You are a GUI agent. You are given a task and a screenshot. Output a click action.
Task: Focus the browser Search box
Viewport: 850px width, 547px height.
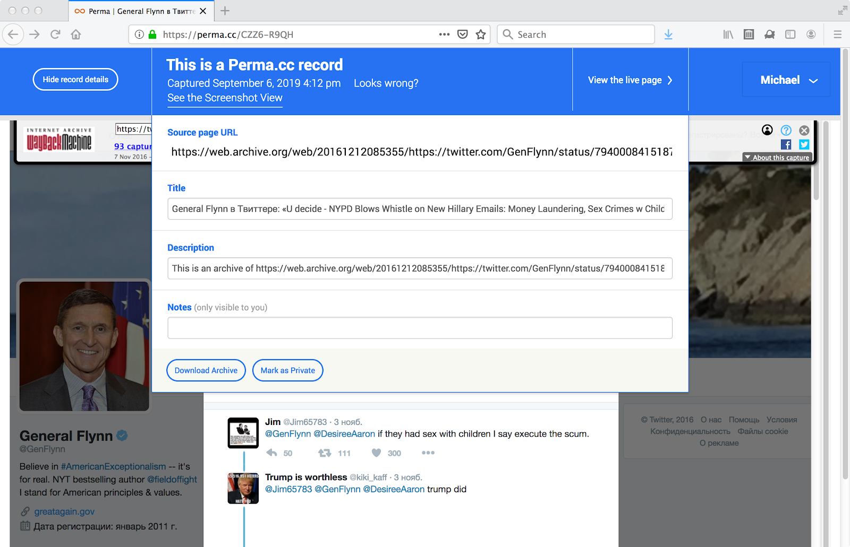(x=576, y=34)
